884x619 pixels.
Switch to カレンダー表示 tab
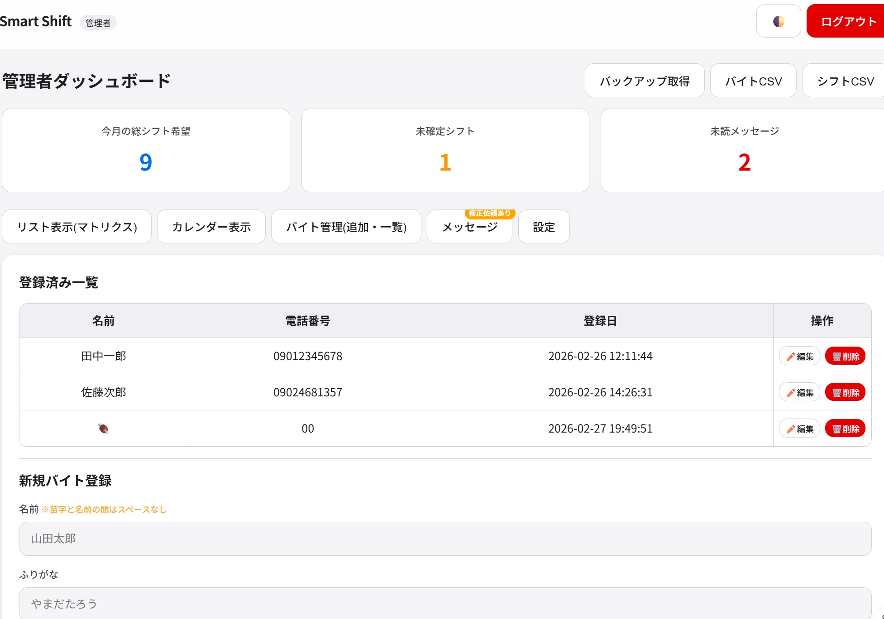click(x=211, y=227)
